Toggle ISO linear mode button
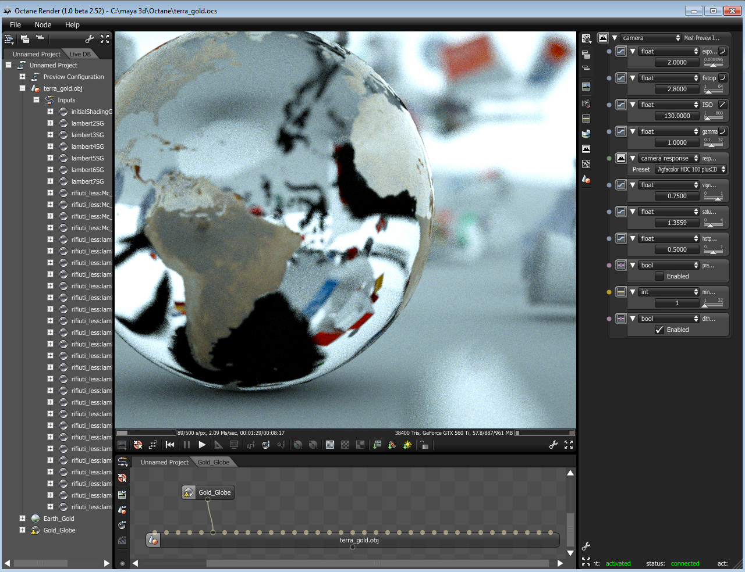The width and height of the screenshot is (745, 572). 722,105
